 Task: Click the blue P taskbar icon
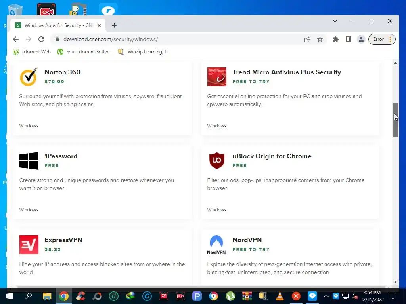coord(197,296)
